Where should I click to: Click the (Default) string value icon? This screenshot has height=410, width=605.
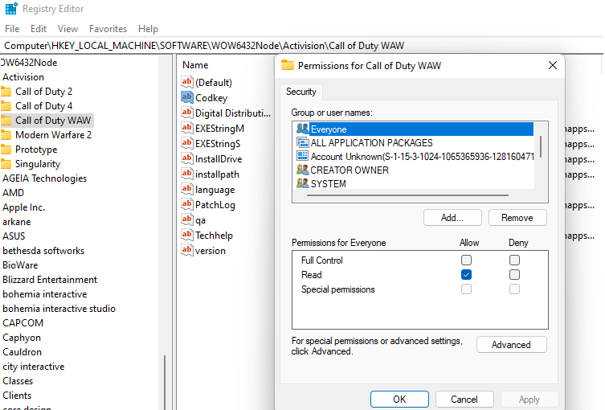[x=186, y=82]
